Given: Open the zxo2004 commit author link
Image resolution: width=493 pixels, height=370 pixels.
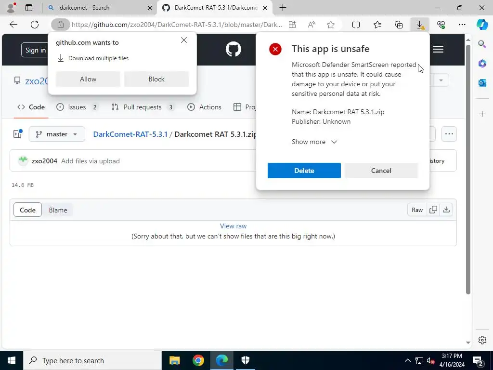Looking at the screenshot, I should (44, 161).
